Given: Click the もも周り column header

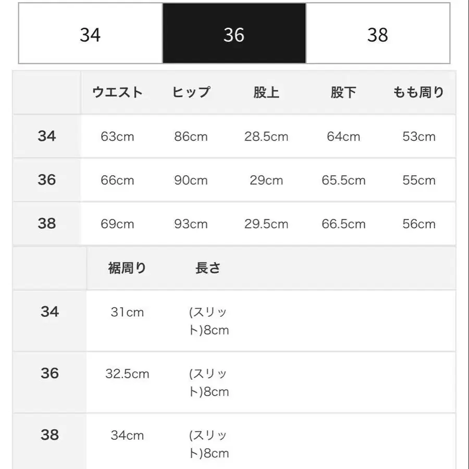Looking at the screenshot, I should pyautogui.click(x=418, y=92).
